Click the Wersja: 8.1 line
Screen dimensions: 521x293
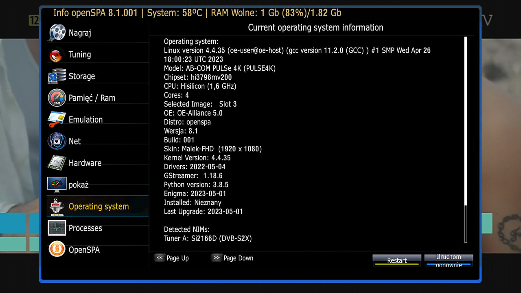[181, 131]
